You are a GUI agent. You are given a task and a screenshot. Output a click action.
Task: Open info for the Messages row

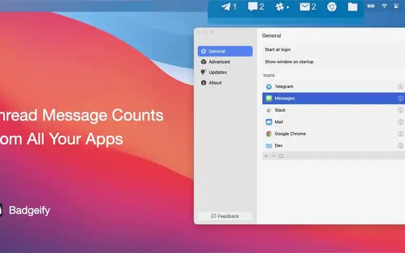point(400,99)
